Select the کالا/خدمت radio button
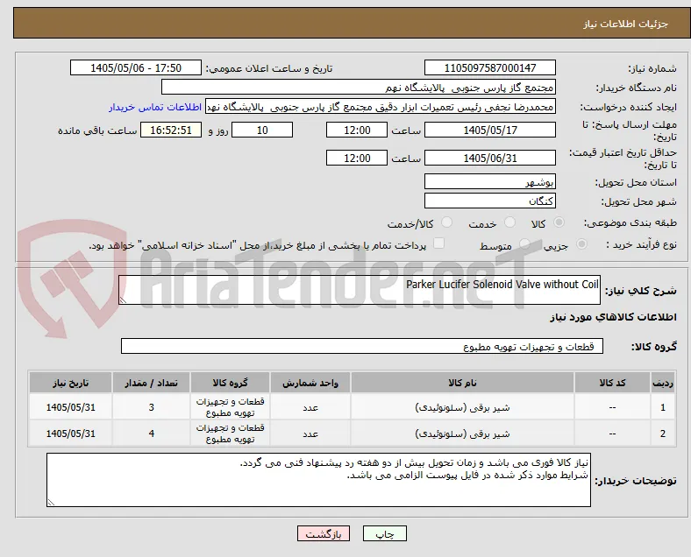The image size is (691, 557). [447, 222]
